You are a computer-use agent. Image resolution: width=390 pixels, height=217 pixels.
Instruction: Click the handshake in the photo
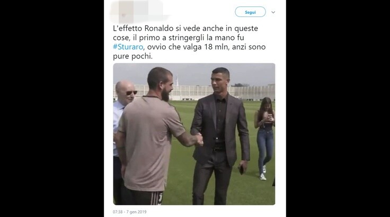tap(199, 140)
